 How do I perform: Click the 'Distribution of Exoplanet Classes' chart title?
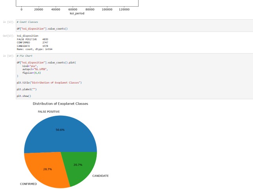coord(60,104)
